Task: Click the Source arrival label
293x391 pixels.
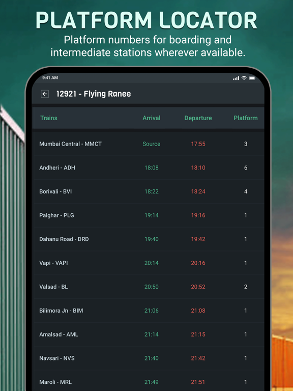Action: coord(152,144)
